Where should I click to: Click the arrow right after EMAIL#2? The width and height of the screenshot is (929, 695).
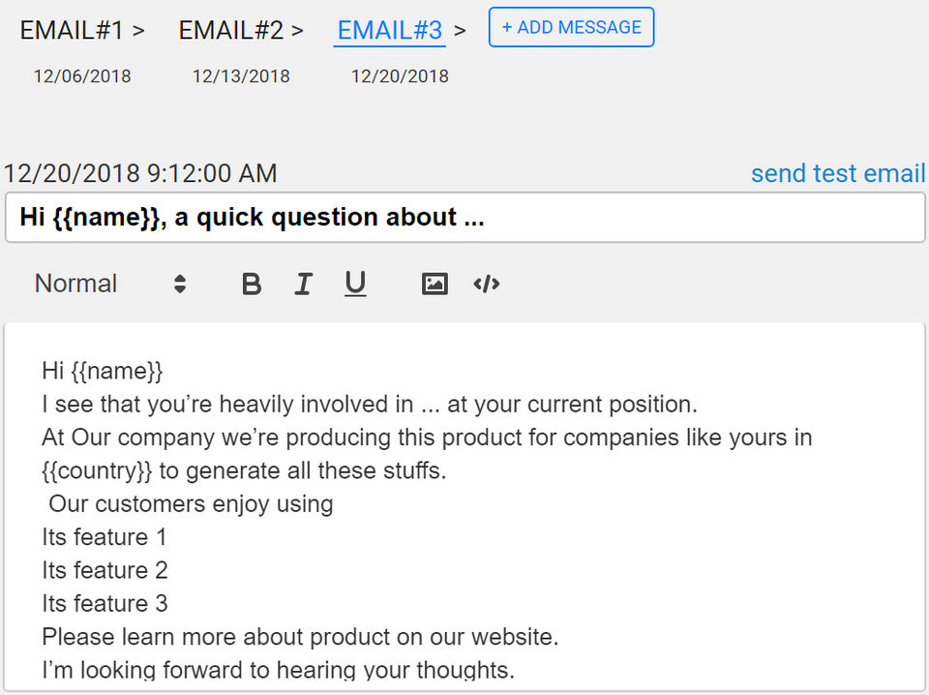[297, 31]
